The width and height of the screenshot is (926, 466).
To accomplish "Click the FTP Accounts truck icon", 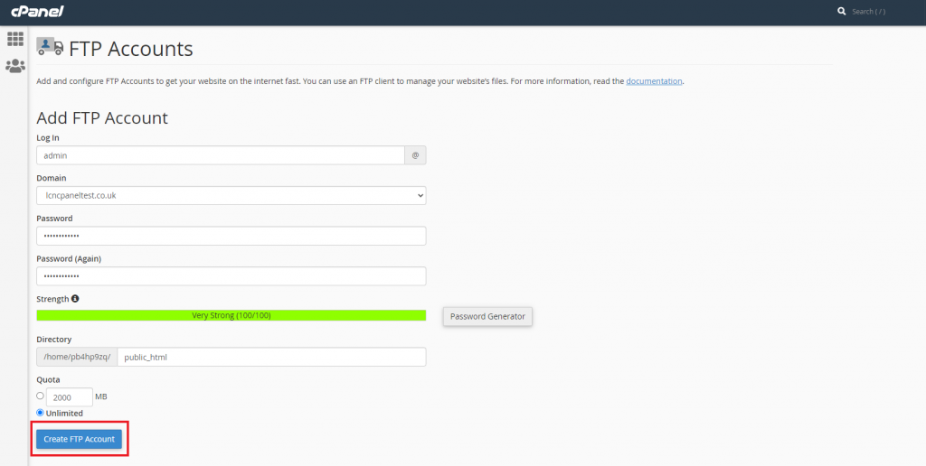I will (50, 47).
